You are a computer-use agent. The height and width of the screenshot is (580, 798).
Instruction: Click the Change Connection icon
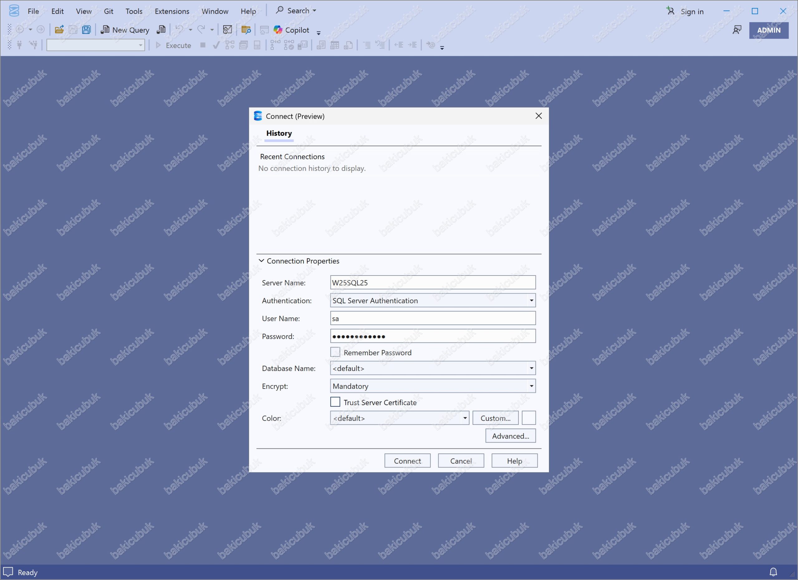(x=33, y=45)
